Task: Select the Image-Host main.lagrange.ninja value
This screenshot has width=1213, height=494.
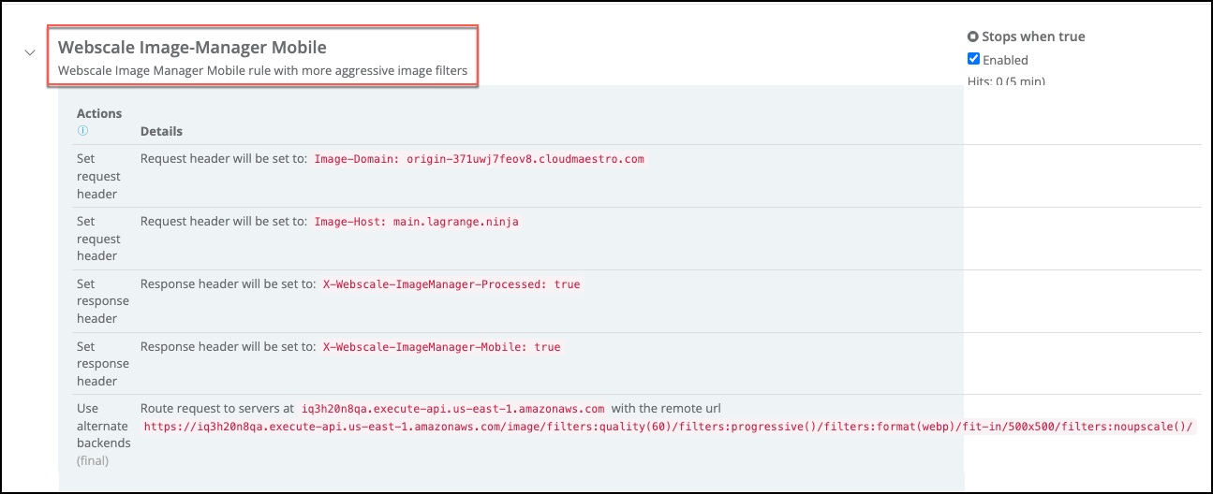Action: [x=416, y=222]
